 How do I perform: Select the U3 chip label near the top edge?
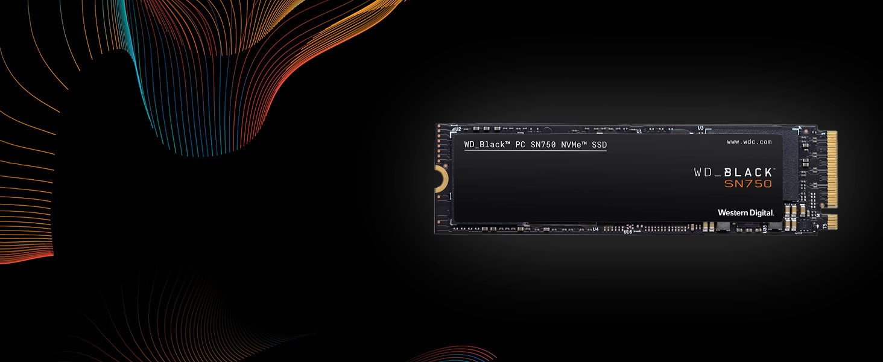click(700, 127)
